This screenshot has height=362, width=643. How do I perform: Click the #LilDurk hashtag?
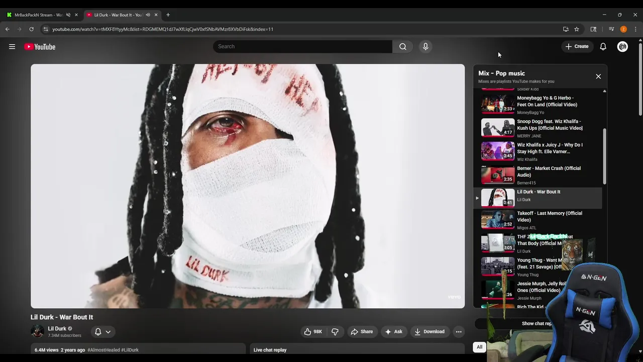pos(130,350)
